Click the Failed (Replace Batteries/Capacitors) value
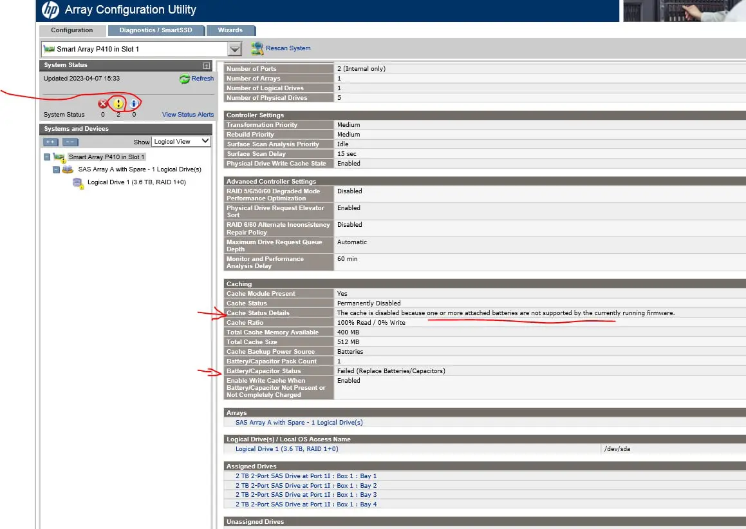Image resolution: width=746 pixels, height=529 pixels. [391, 371]
